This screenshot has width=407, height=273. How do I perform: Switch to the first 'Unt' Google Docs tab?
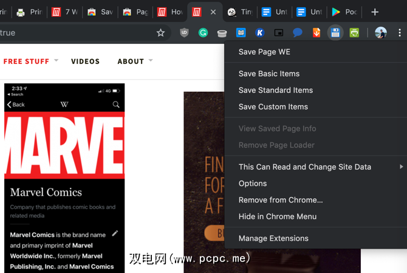pyautogui.click(x=275, y=12)
